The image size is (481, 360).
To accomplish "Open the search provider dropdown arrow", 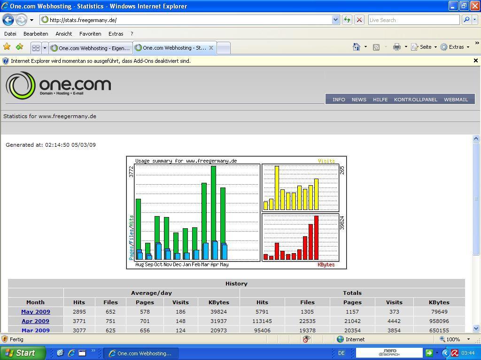I will (x=474, y=20).
